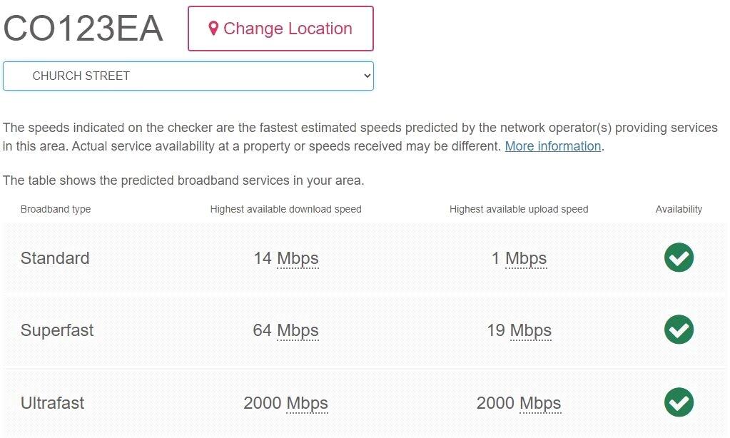Open the CHURCH STREET address dropdown
The width and height of the screenshot is (730, 438).
coord(188,76)
